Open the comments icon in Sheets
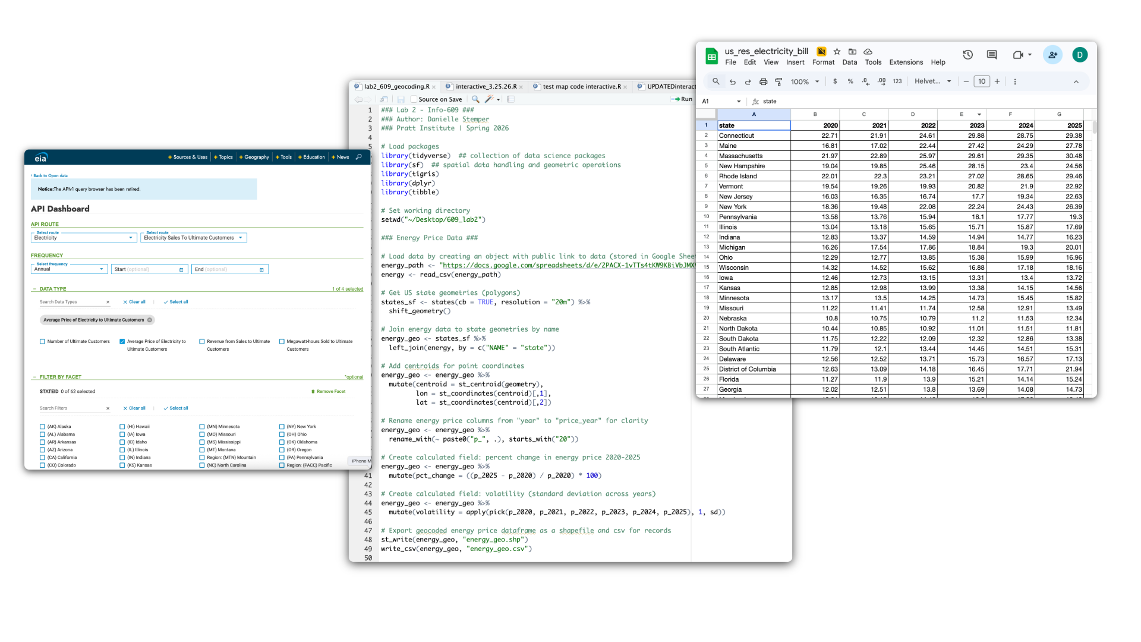The height and width of the screenshot is (642, 1141). point(991,55)
